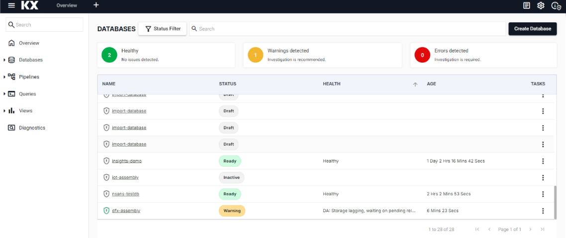Screen dimensions: 566x238
Task: Go to first page arrow
Action: pos(477,230)
